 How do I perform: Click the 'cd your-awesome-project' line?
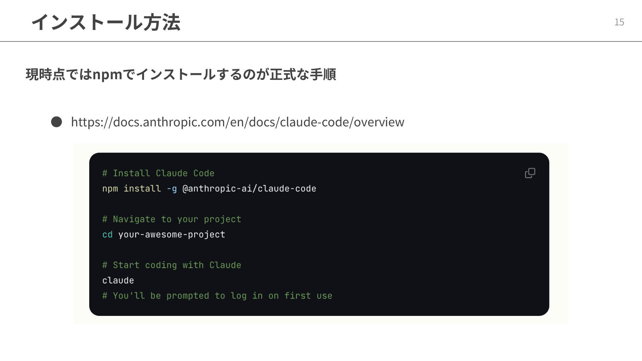164,235
